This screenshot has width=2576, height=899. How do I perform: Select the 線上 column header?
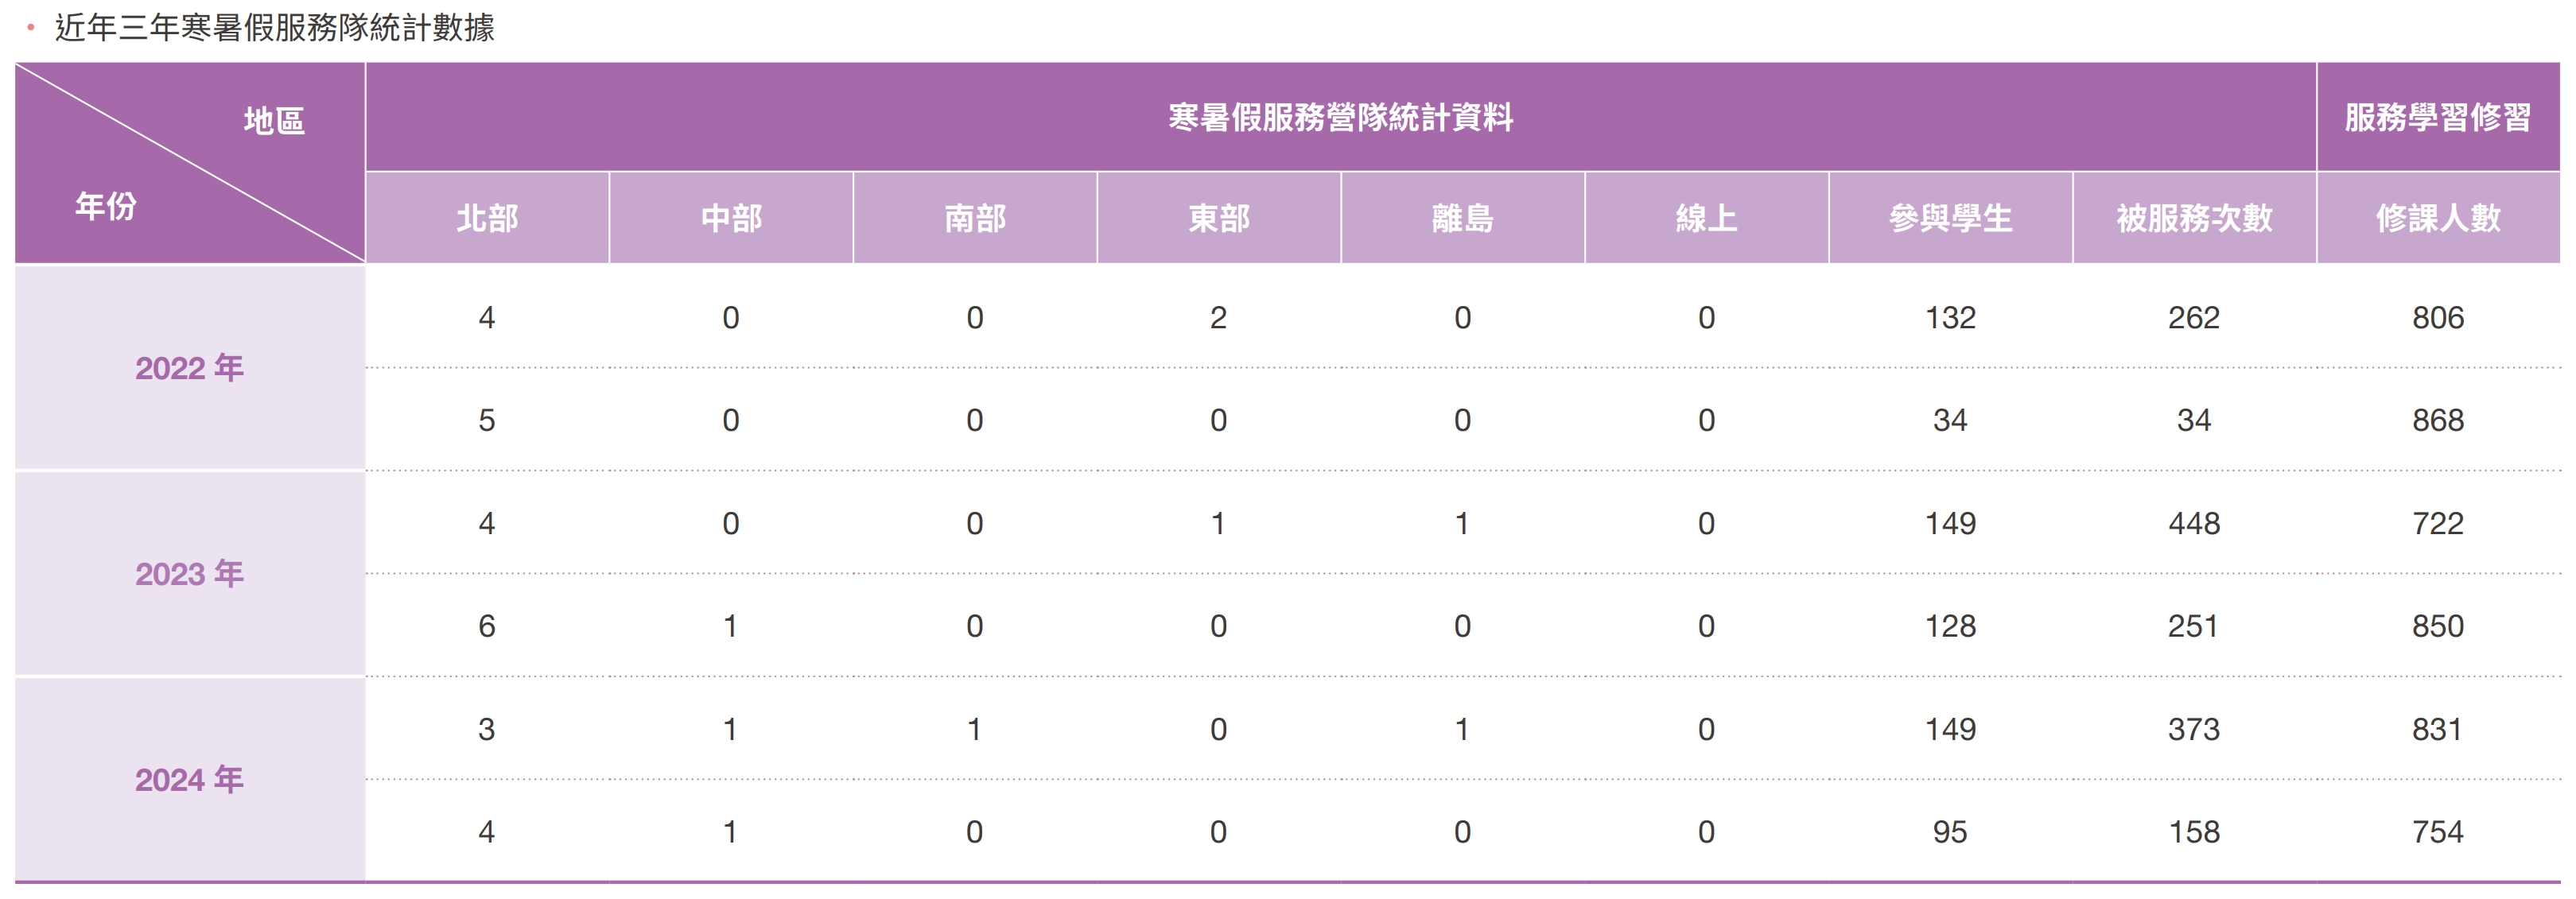click(x=1706, y=218)
